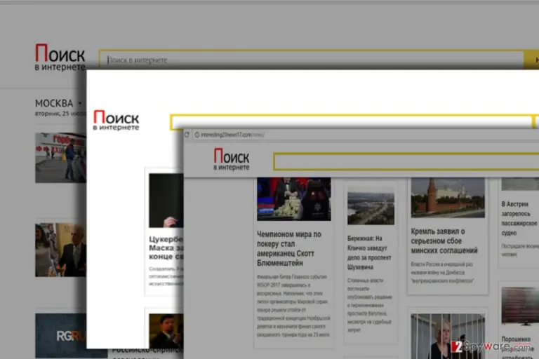Screen dimensions: 539x359
Task: Open the woman behind bars photo thumbnail
Action: 448,336
